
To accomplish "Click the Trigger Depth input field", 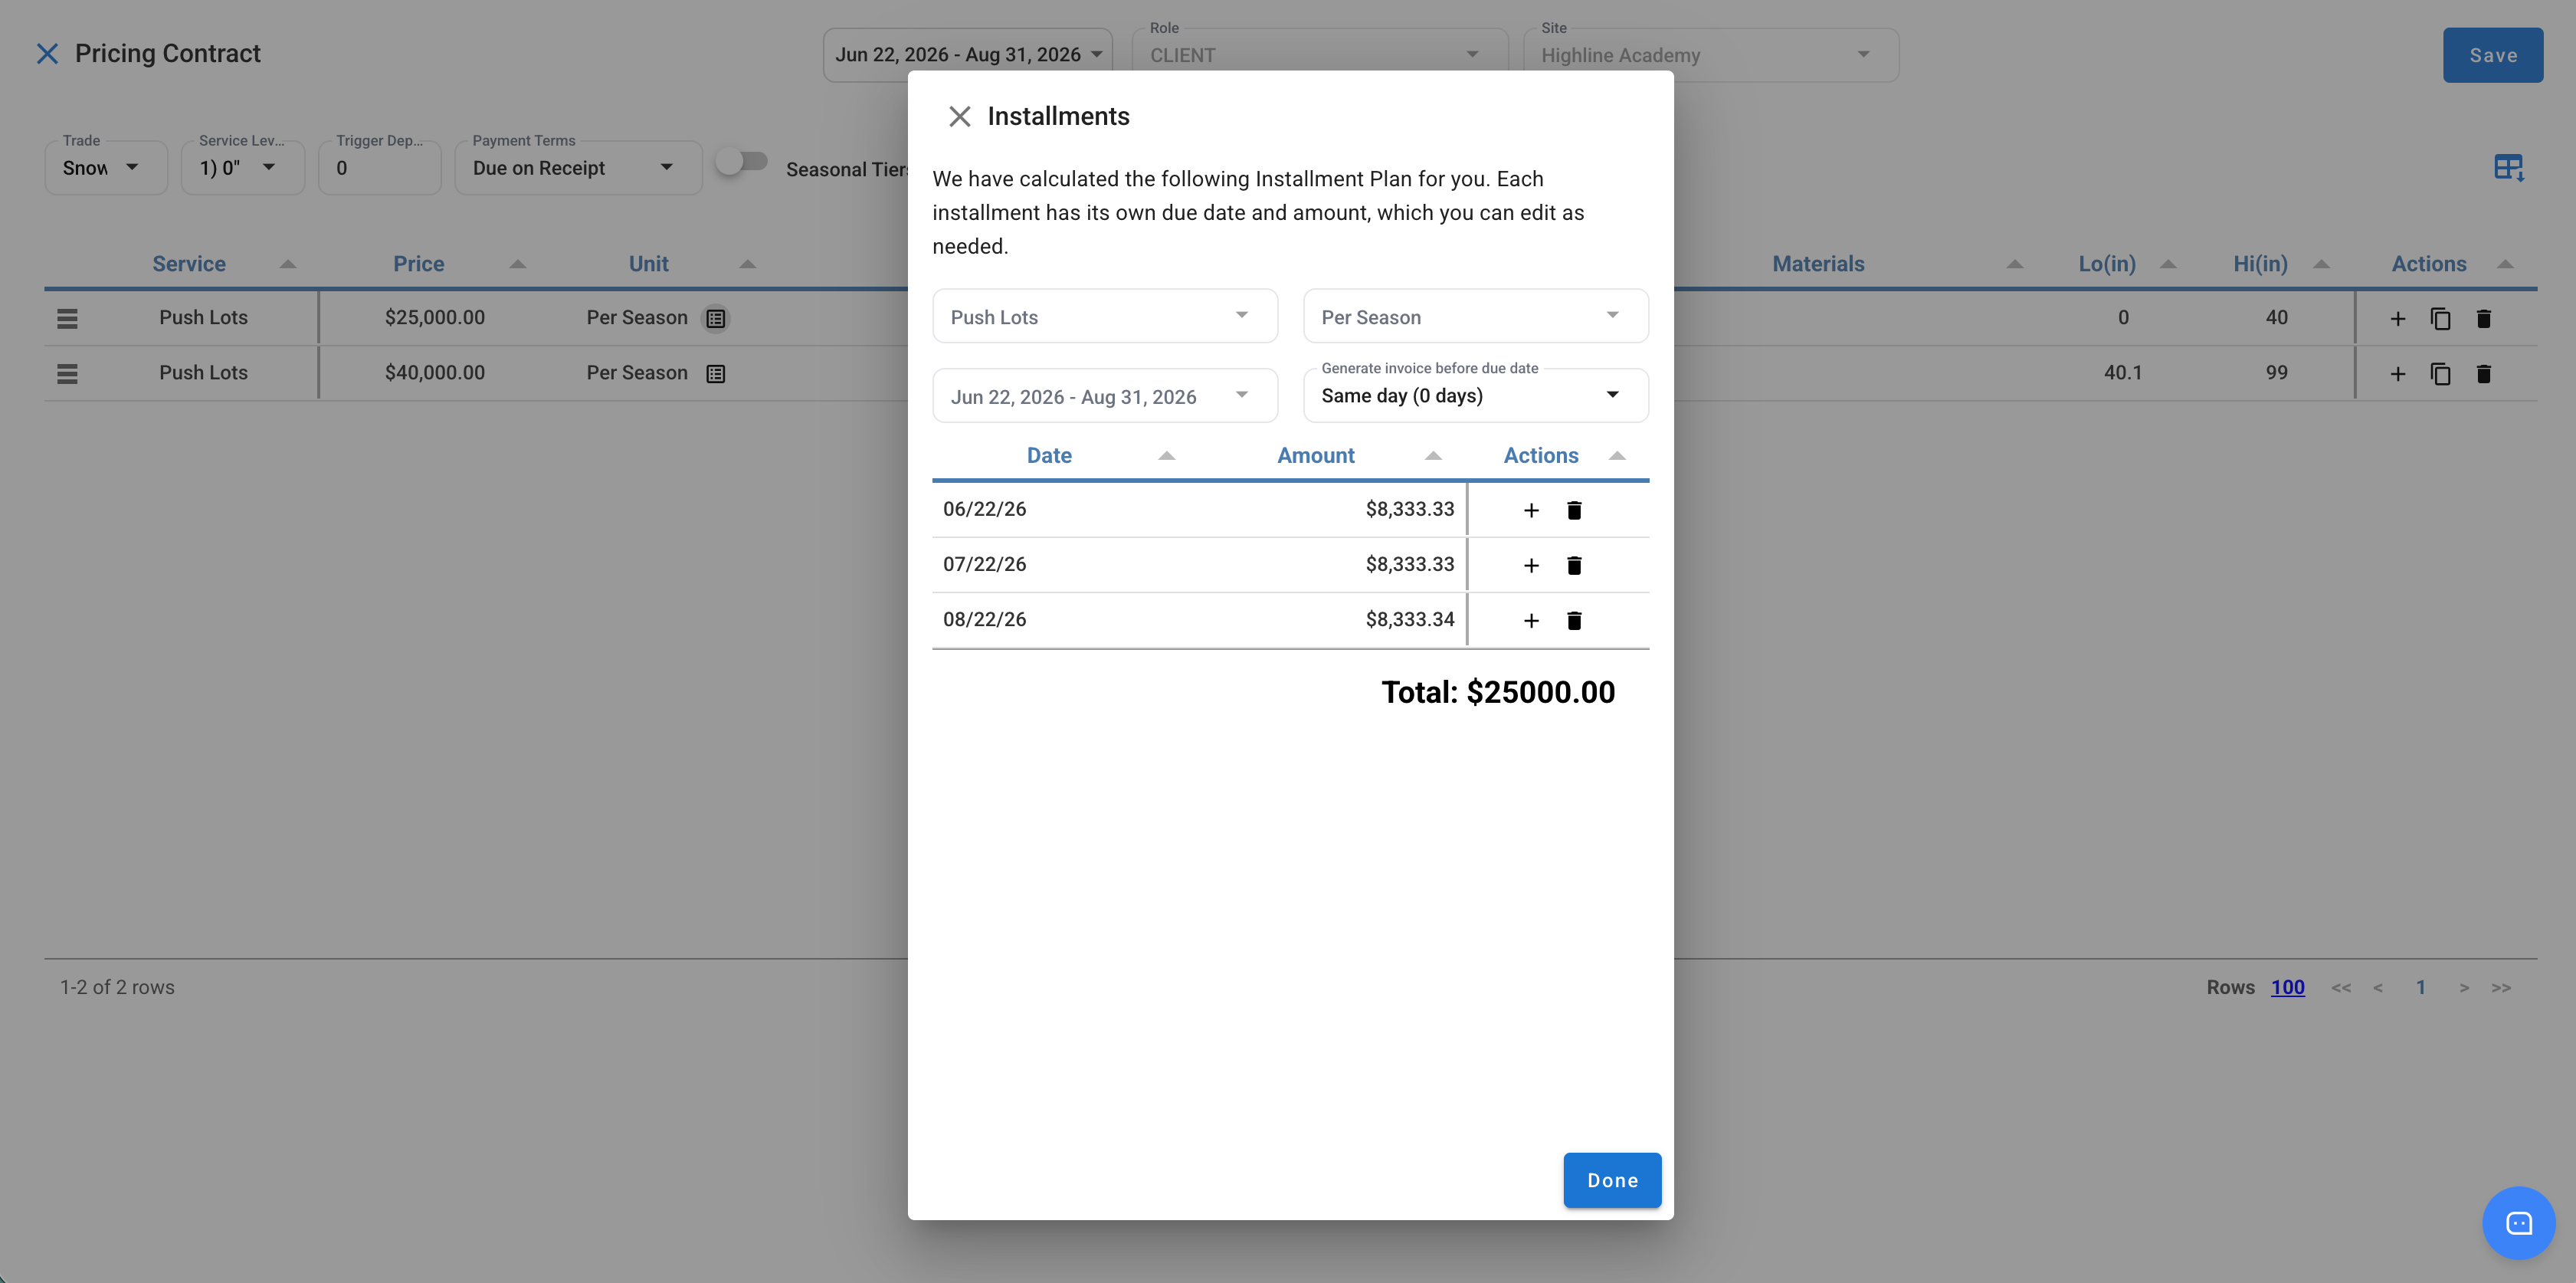I will click(x=380, y=168).
